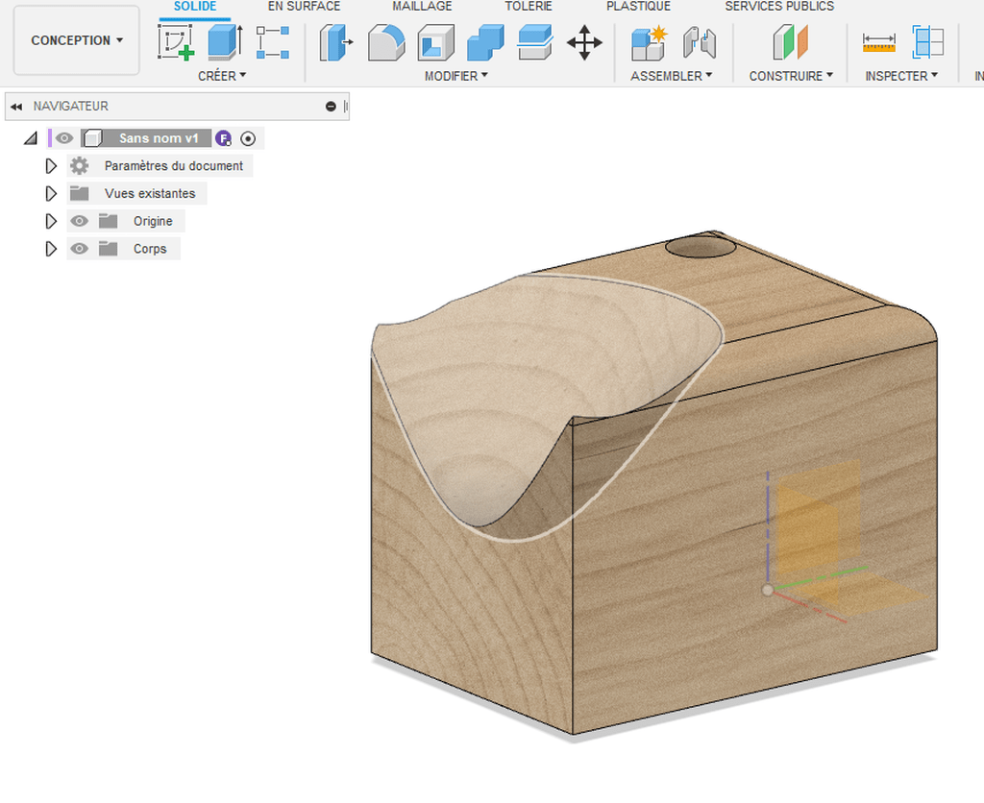Select the Origine label in browser
The image size is (984, 803).
coord(153,221)
